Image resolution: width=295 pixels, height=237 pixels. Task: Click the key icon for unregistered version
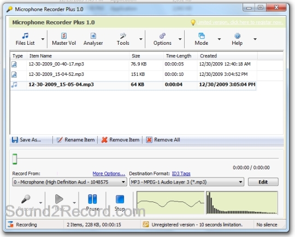pyautogui.click(x=146, y=224)
